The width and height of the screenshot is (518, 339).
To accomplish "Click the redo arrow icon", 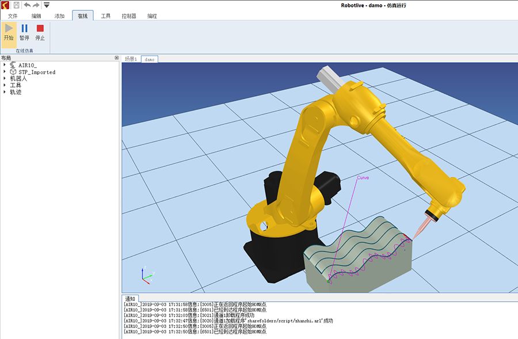I will coord(36,5).
